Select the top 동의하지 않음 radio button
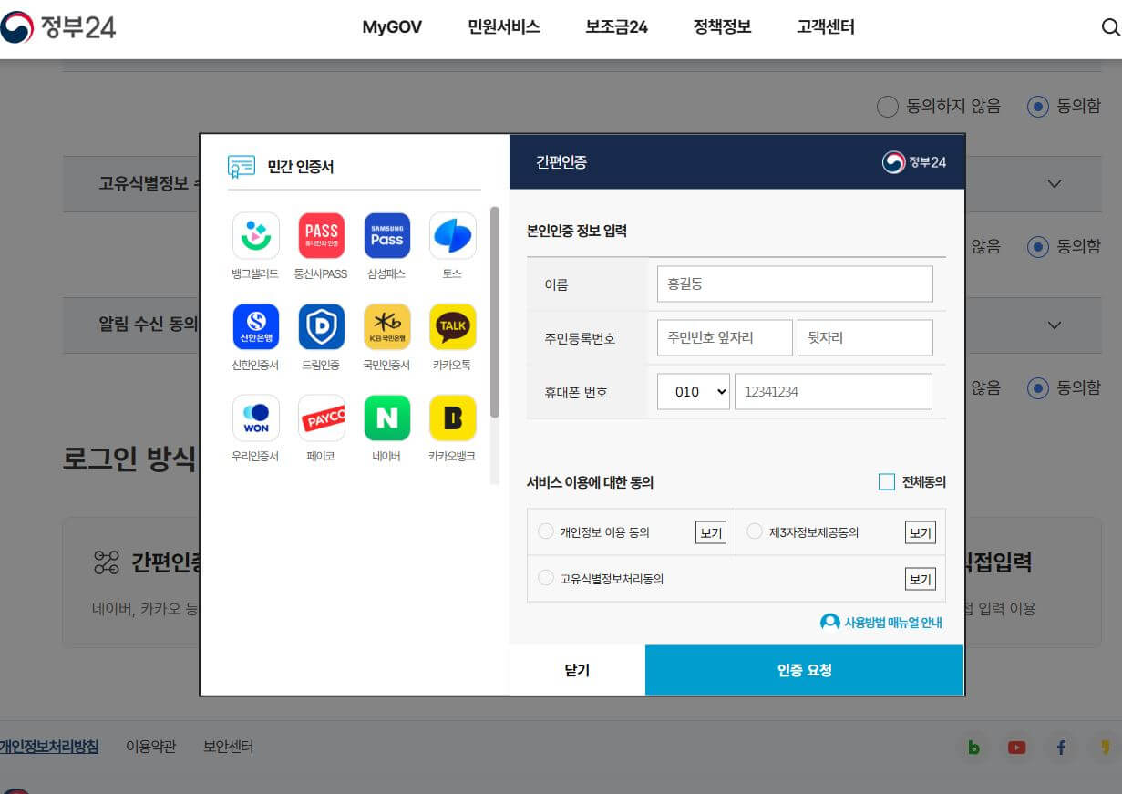The width and height of the screenshot is (1122, 794). 887,107
